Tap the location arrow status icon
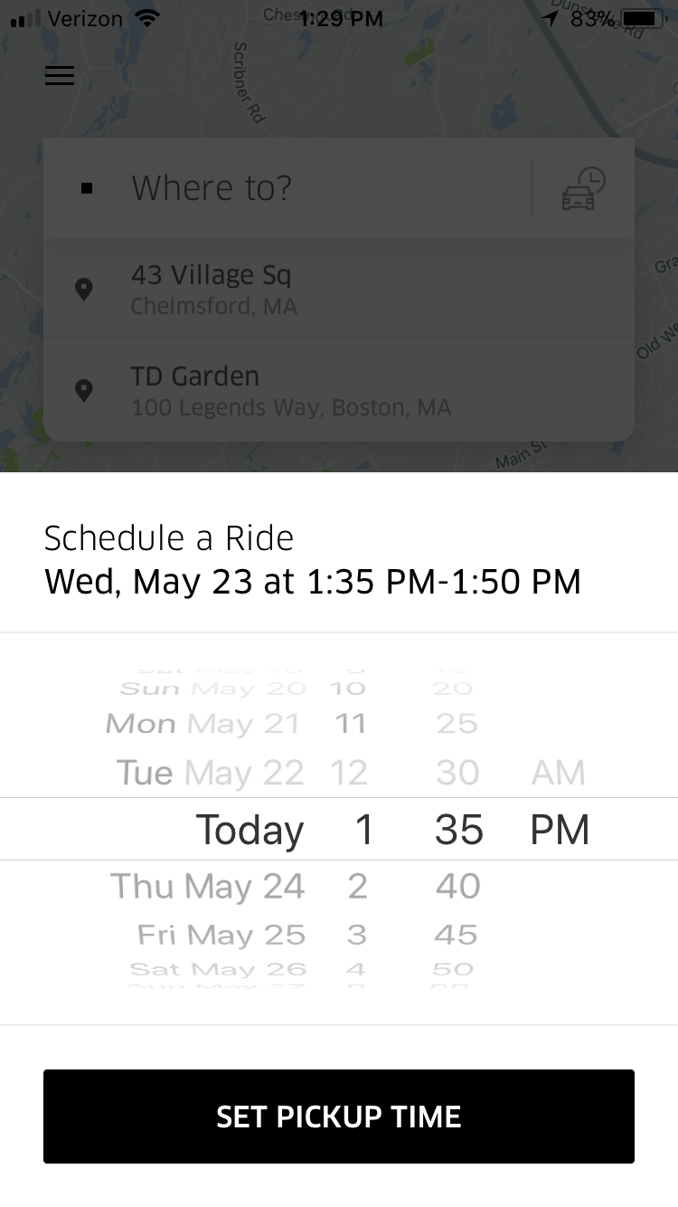The width and height of the screenshot is (678, 1207). [551, 18]
